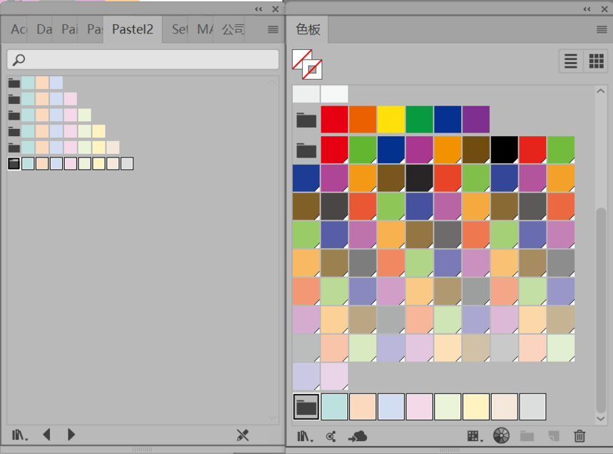Switch swatches to thumbnail grid view

596,61
